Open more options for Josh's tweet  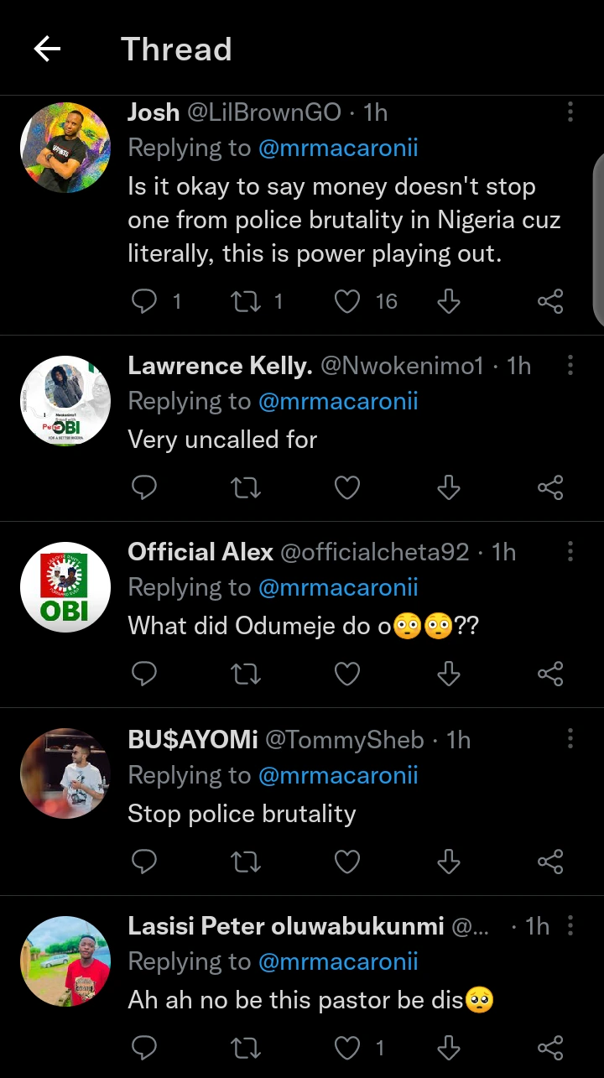tap(570, 112)
